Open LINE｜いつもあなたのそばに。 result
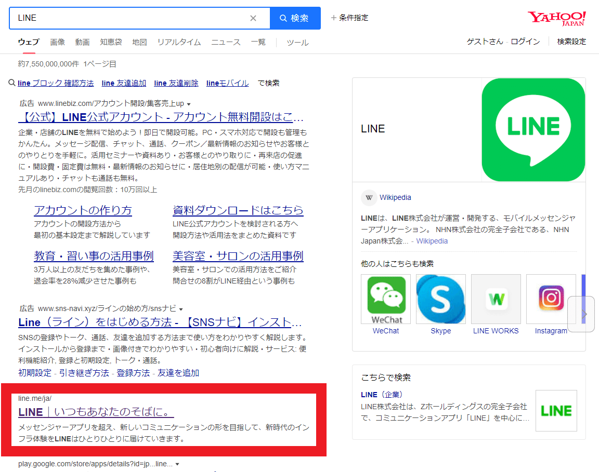Screen dimensions: 599x472 (96, 412)
